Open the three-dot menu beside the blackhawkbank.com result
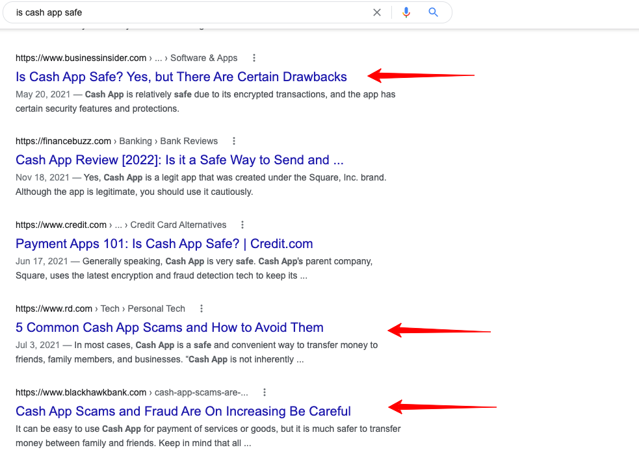639x452 pixels. tap(264, 392)
